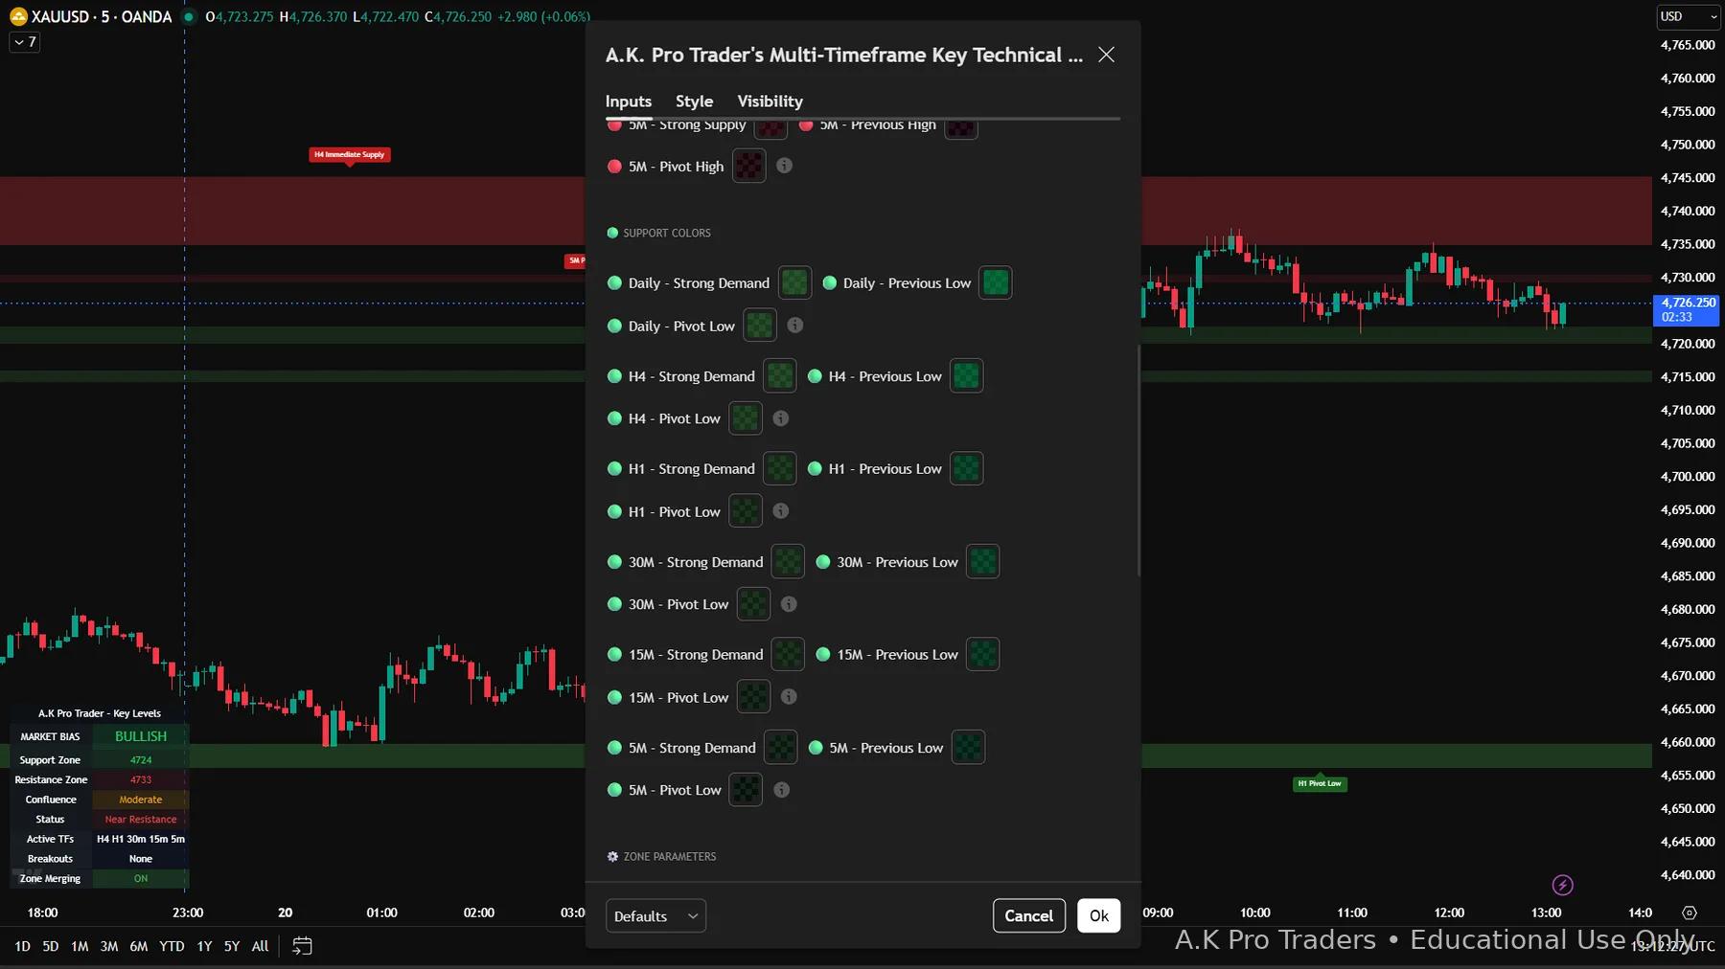This screenshot has height=969, width=1725.
Task: Click the info icon beside Daily - Pivot Low
Action: (x=795, y=326)
